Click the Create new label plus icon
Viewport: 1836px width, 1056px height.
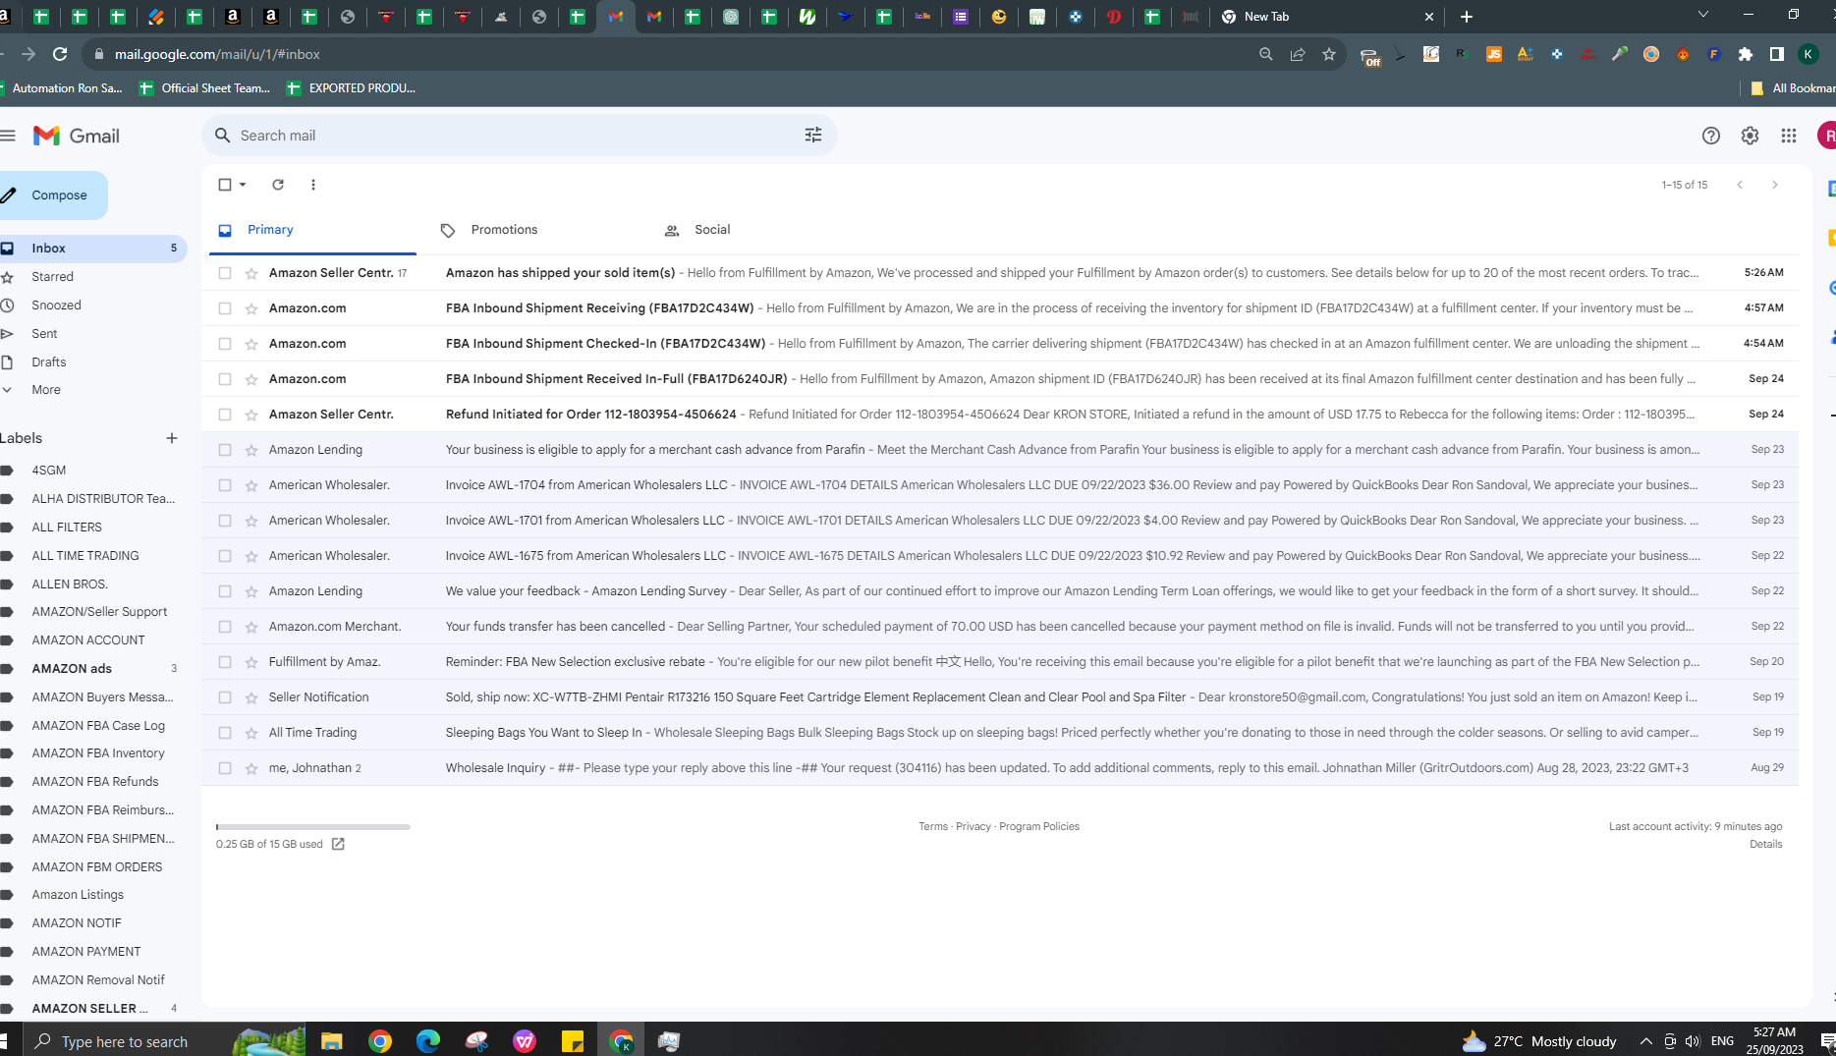coord(172,438)
